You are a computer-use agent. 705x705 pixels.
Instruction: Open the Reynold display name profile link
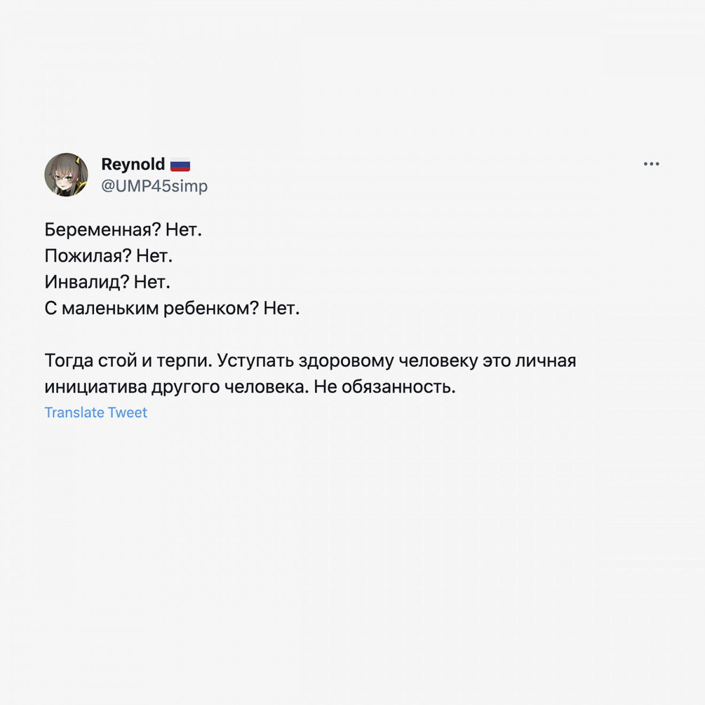pyautogui.click(x=133, y=164)
